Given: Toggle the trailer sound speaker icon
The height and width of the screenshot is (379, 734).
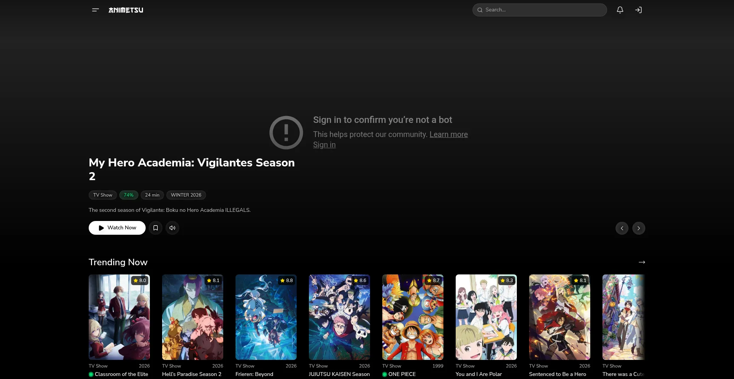Looking at the screenshot, I should [172, 228].
